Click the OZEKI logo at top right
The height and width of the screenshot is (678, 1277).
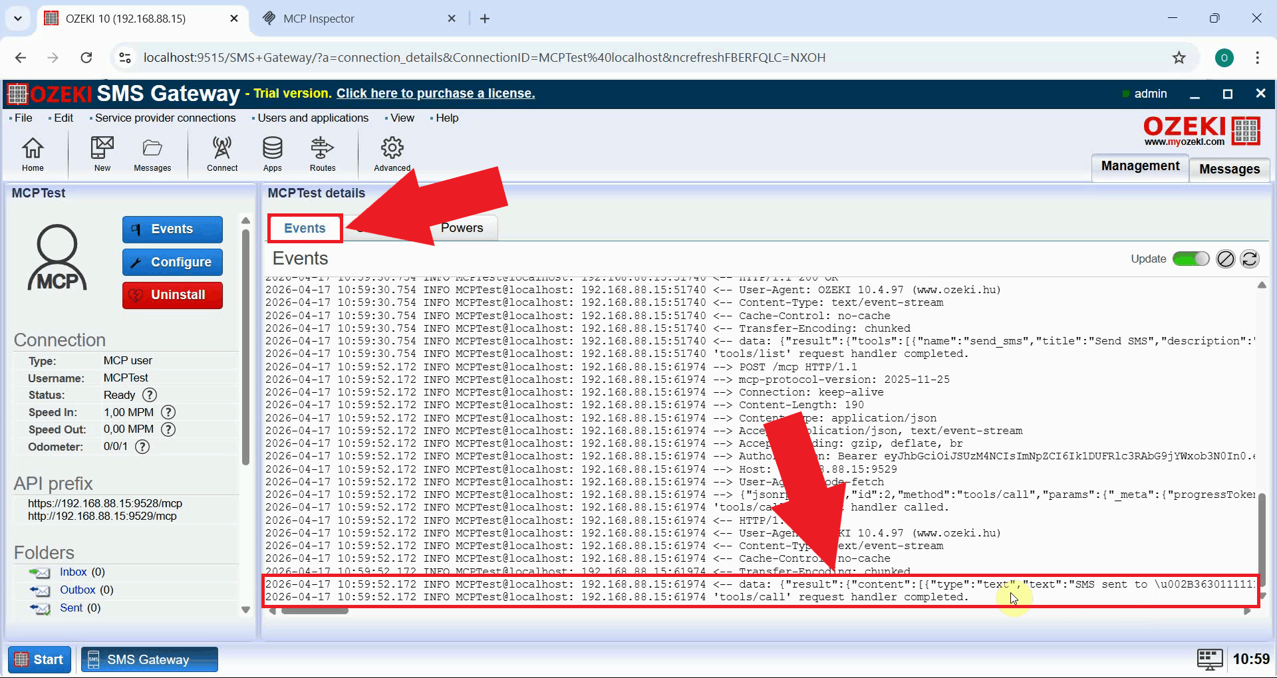(1203, 130)
